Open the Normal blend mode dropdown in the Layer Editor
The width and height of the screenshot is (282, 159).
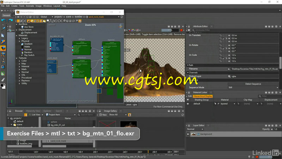tap(195, 129)
